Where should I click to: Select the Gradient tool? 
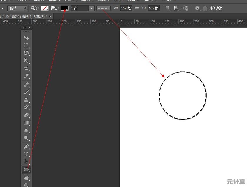click(x=26, y=123)
